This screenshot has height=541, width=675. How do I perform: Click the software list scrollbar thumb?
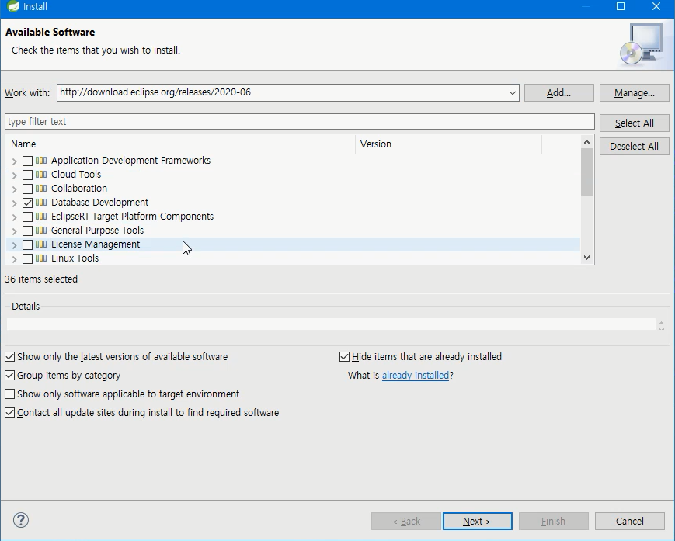pos(586,172)
